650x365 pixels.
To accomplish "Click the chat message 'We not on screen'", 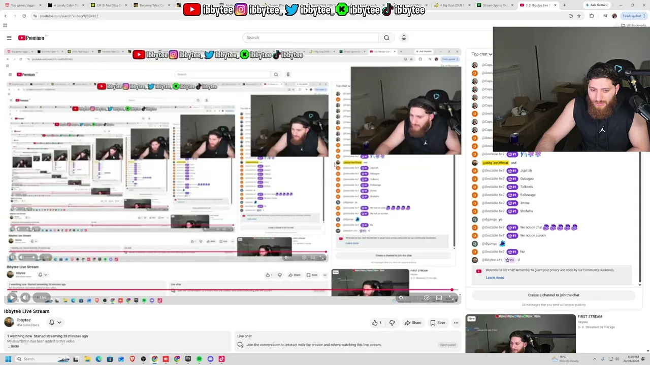I will 533,236.
